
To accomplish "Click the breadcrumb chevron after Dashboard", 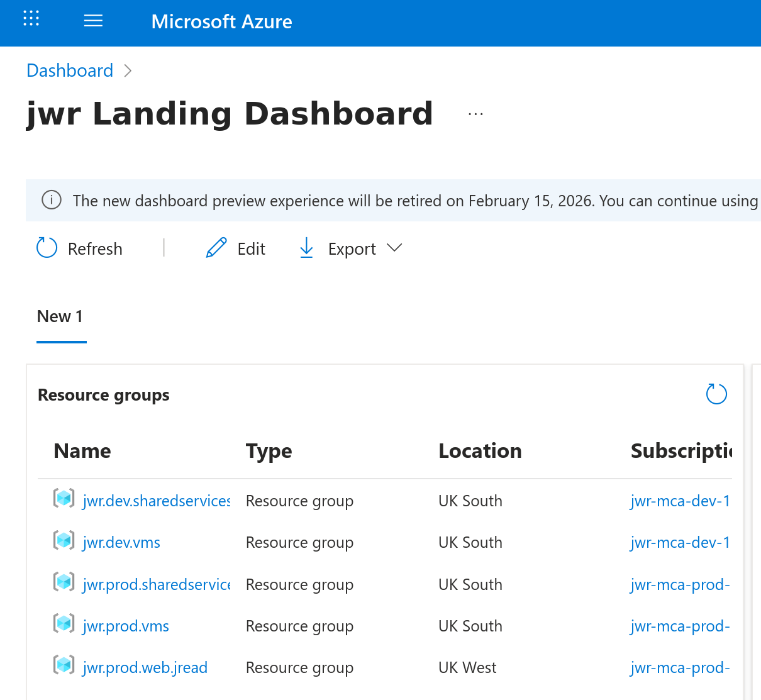I will point(128,70).
